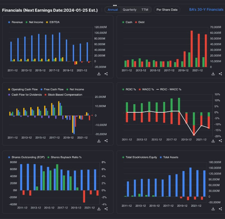
Task: Share the Cash and Debt chart
Action: coord(220,74)
